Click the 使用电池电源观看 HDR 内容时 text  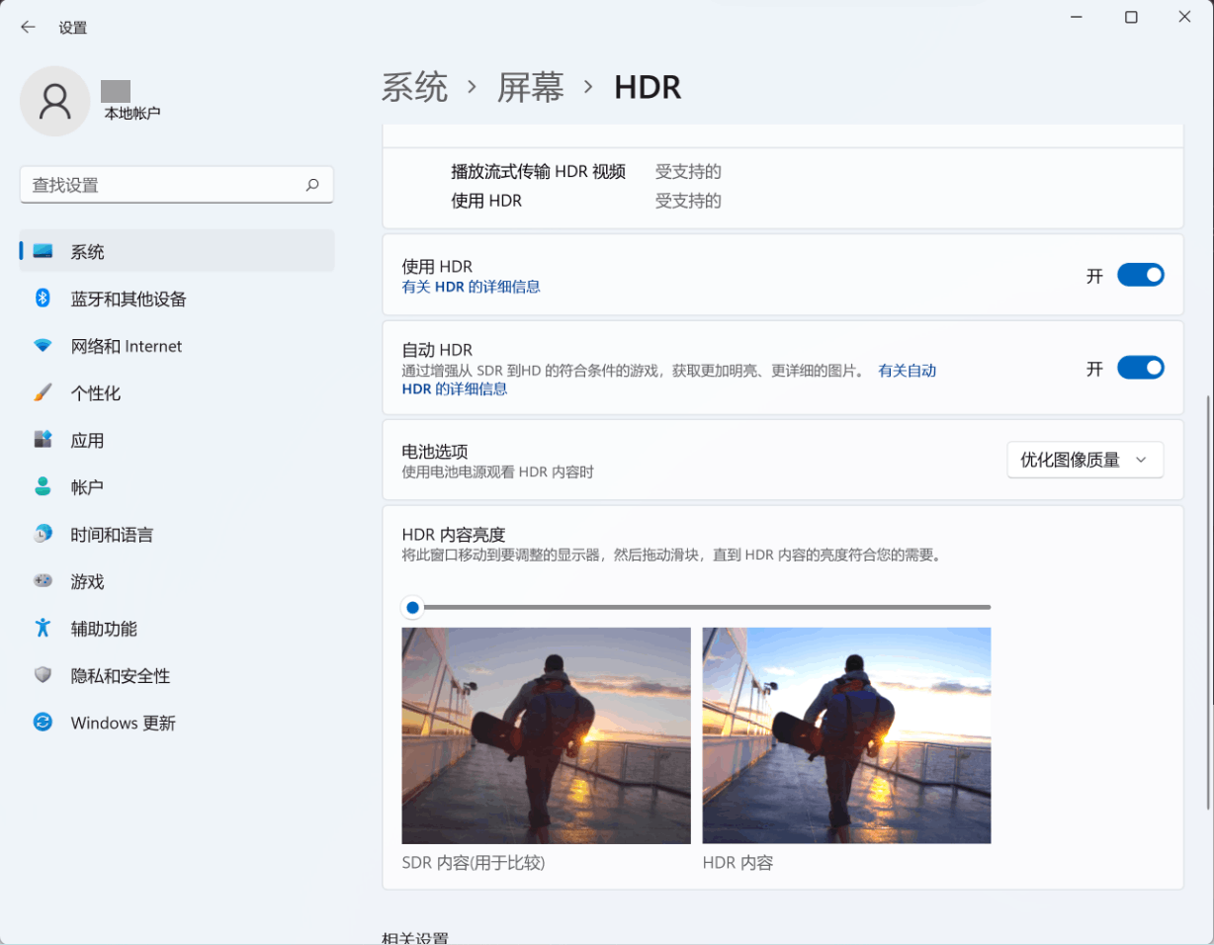[497, 472]
